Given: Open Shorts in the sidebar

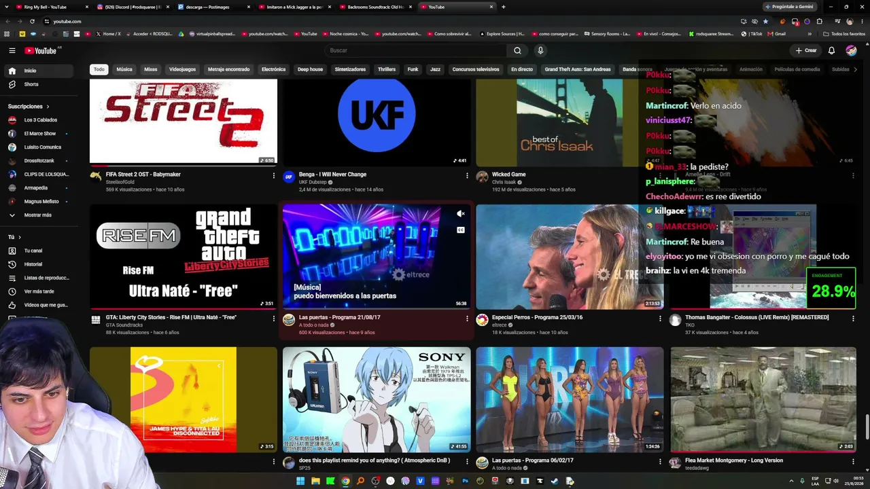Looking at the screenshot, I should click(x=38, y=84).
